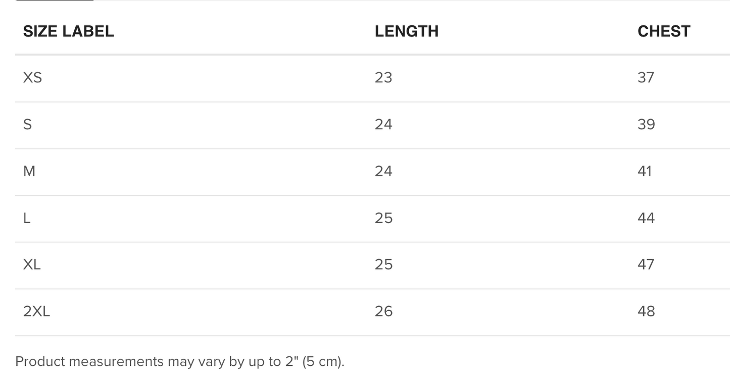The image size is (730, 387).
Task: Click the chest value 37 for XS
Action: point(646,78)
